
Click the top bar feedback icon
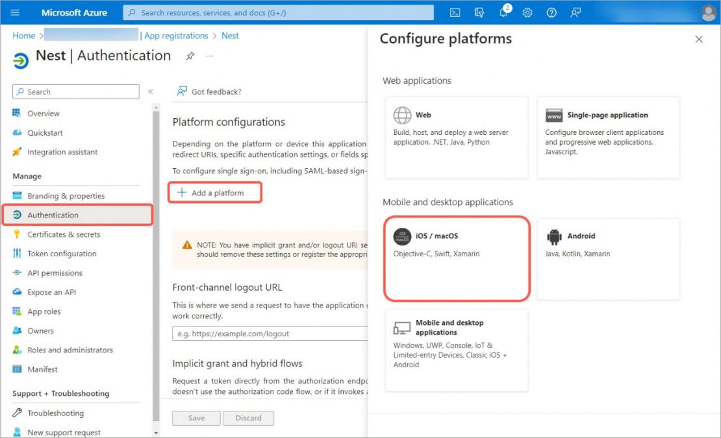(576, 12)
